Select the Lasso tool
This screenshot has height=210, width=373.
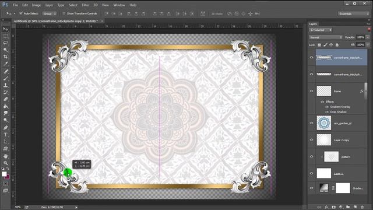tap(5, 43)
